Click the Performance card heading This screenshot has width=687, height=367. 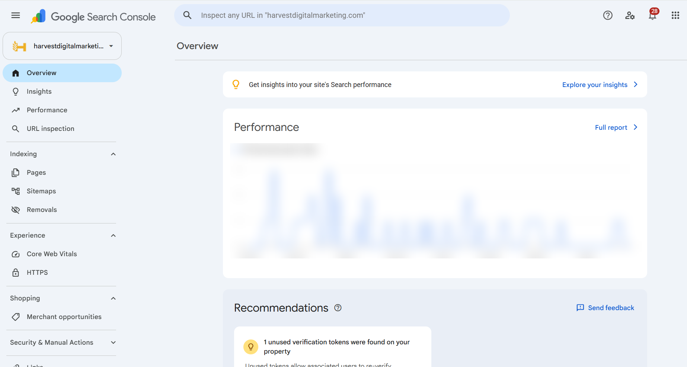tap(266, 127)
